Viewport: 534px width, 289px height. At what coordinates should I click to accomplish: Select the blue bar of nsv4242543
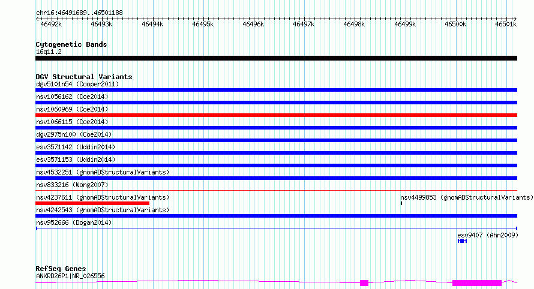[276, 216]
